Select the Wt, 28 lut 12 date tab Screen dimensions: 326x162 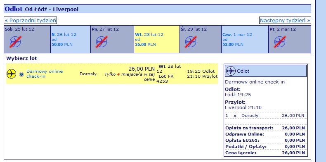157,39
